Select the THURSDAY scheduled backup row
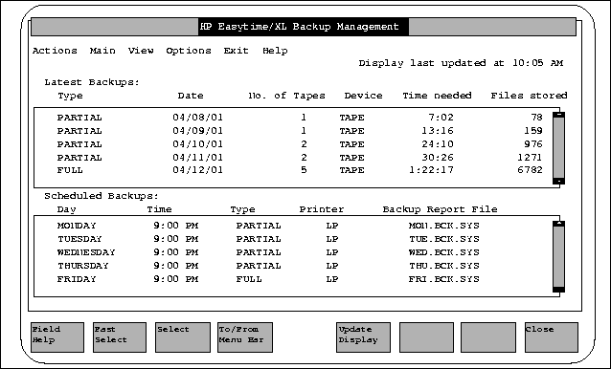Viewport: 611px width, 369px height. [x=268, y=266]
